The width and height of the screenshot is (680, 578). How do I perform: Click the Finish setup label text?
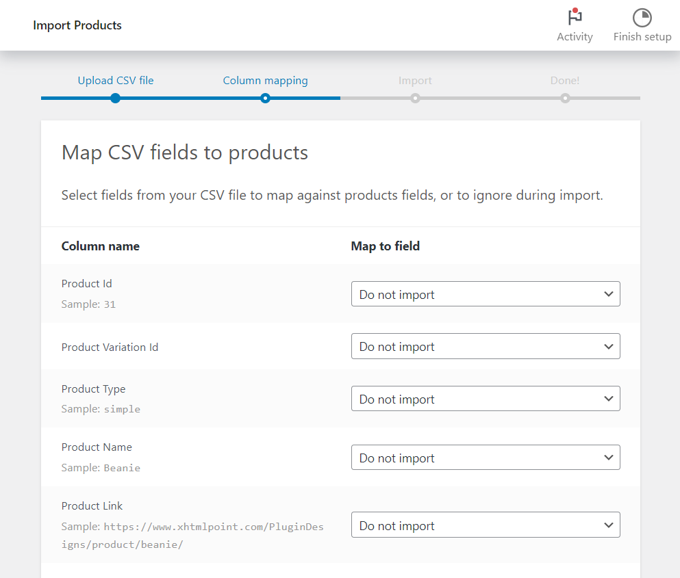(x=642, y=37)
